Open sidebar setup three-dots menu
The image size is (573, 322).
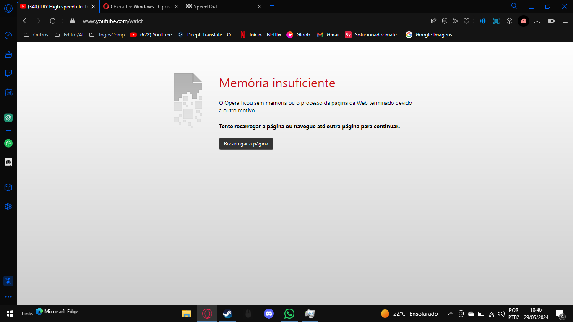tap(8, 297)
